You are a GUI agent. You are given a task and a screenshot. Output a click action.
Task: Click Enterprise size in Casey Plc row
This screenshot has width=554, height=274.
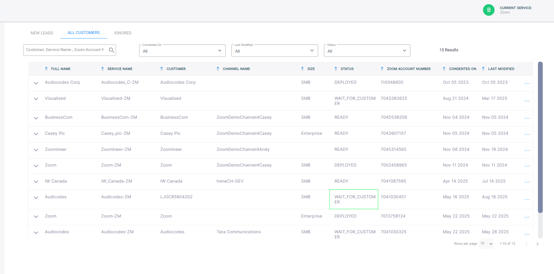click(x=312, y=133)
